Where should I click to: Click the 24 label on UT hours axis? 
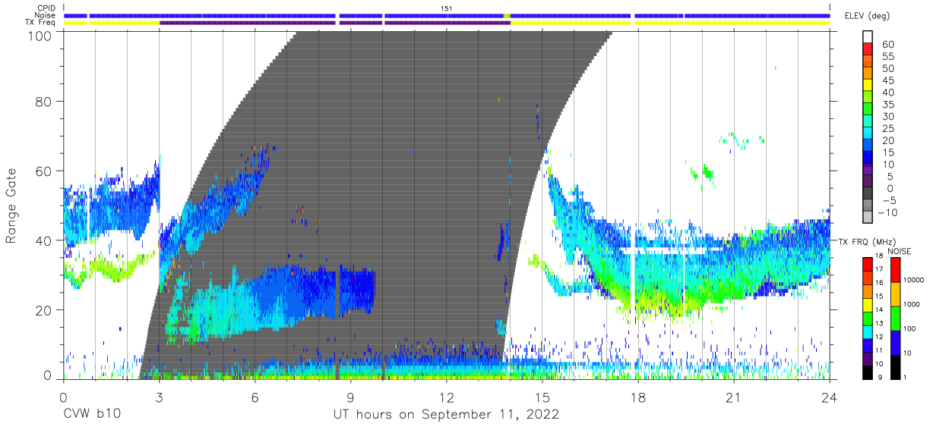(x=830, y=397)
